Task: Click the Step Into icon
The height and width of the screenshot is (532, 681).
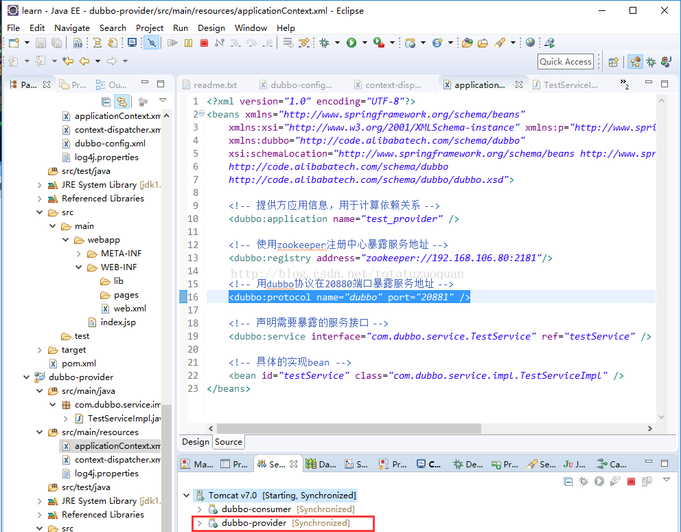Action: pyautogui.click(x=235, y=43)
